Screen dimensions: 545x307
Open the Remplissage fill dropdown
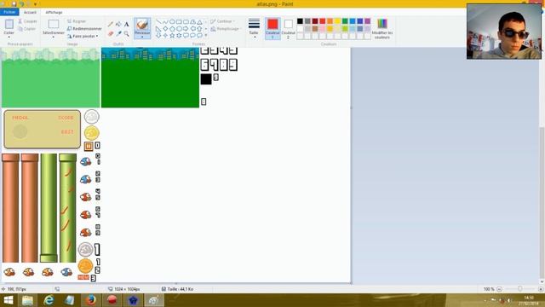point(225,29)
